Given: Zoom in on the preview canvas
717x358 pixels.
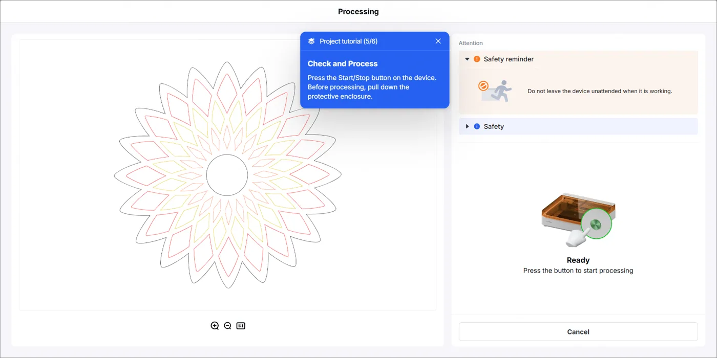Looking at the screenshot, I should point(215,326).
